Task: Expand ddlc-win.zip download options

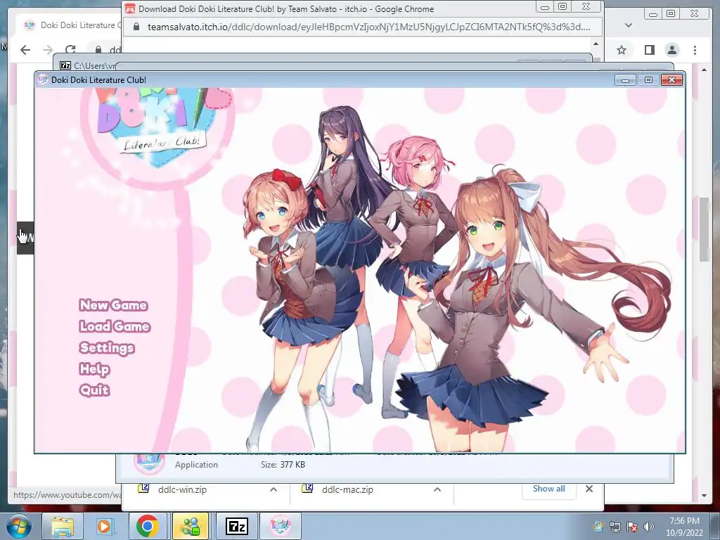Action: tap(274, 489)
